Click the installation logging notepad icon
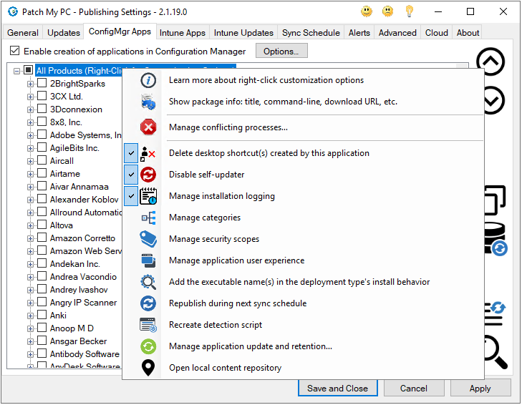522x405 pixels. coord(148,196)
